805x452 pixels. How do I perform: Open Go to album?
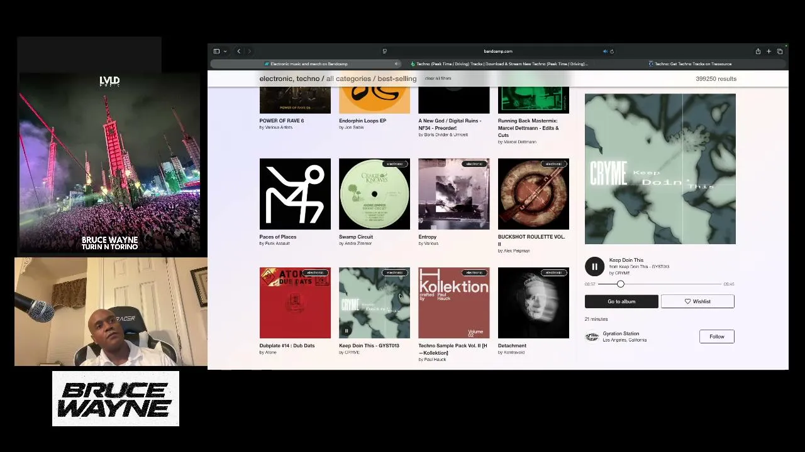click(x=621, y=301)
